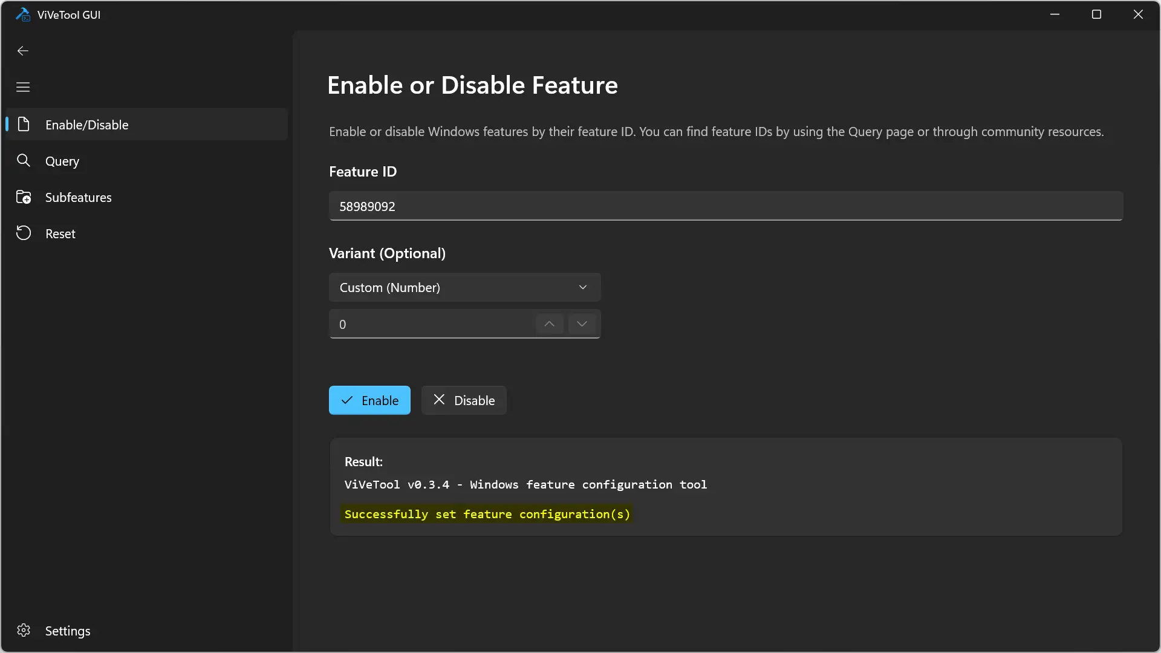Image resolution: width=1161 pixels, height=653 pixels.
Task: Click the 'Result:' label
Action: click(363, 462)
